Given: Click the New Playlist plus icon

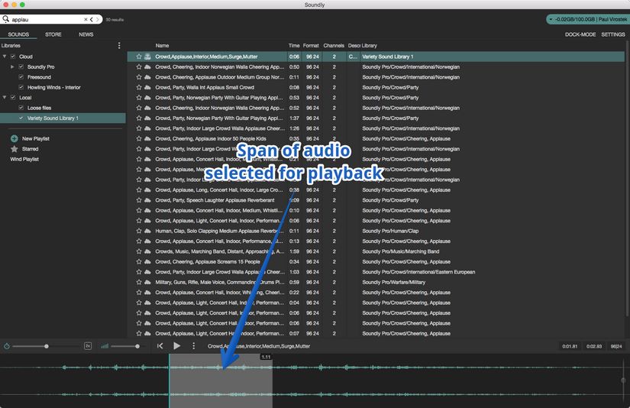Looking at the screenshot, I should click(14, 138).
